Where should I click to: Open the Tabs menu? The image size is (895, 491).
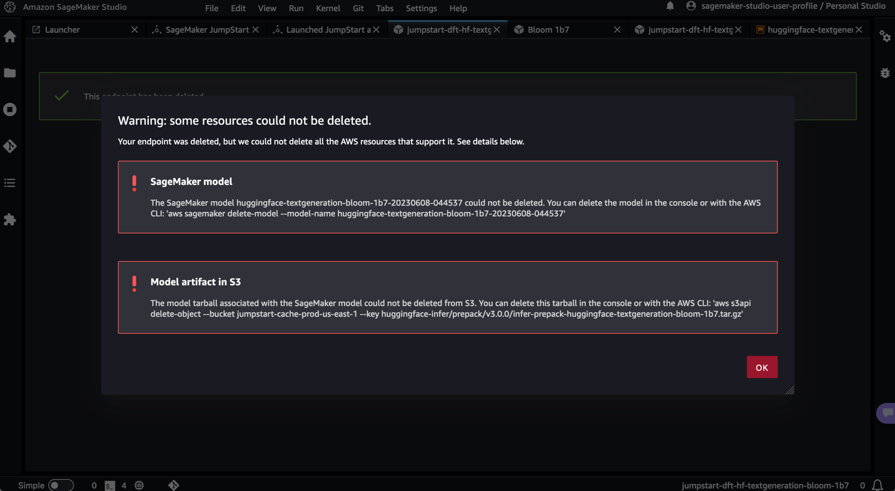point(385,8)
